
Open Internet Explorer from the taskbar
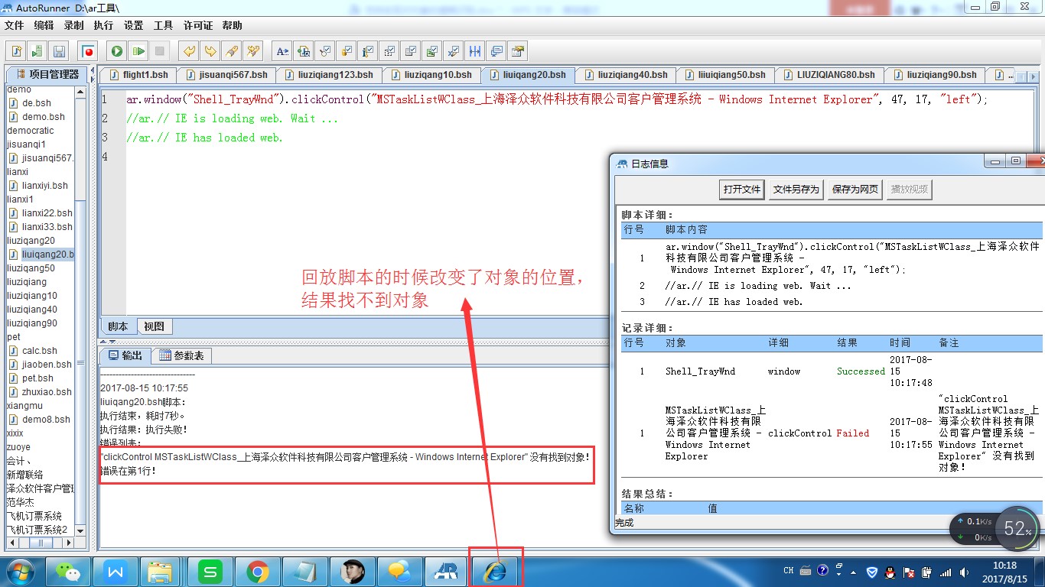[496, 570]
